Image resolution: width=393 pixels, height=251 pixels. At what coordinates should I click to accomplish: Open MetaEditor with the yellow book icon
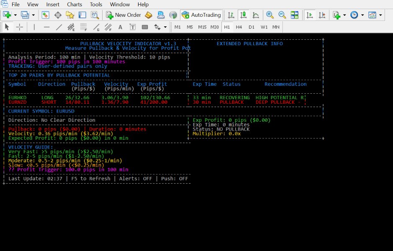point(149,15)
